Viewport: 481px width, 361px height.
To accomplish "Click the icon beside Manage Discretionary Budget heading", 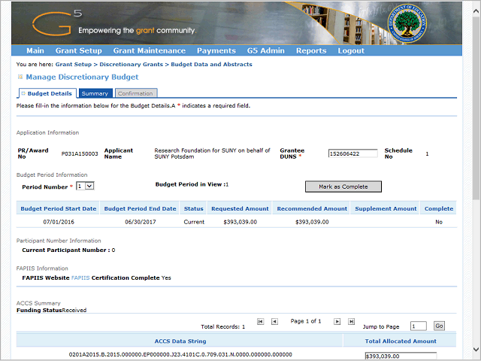I will click(20, 77).
